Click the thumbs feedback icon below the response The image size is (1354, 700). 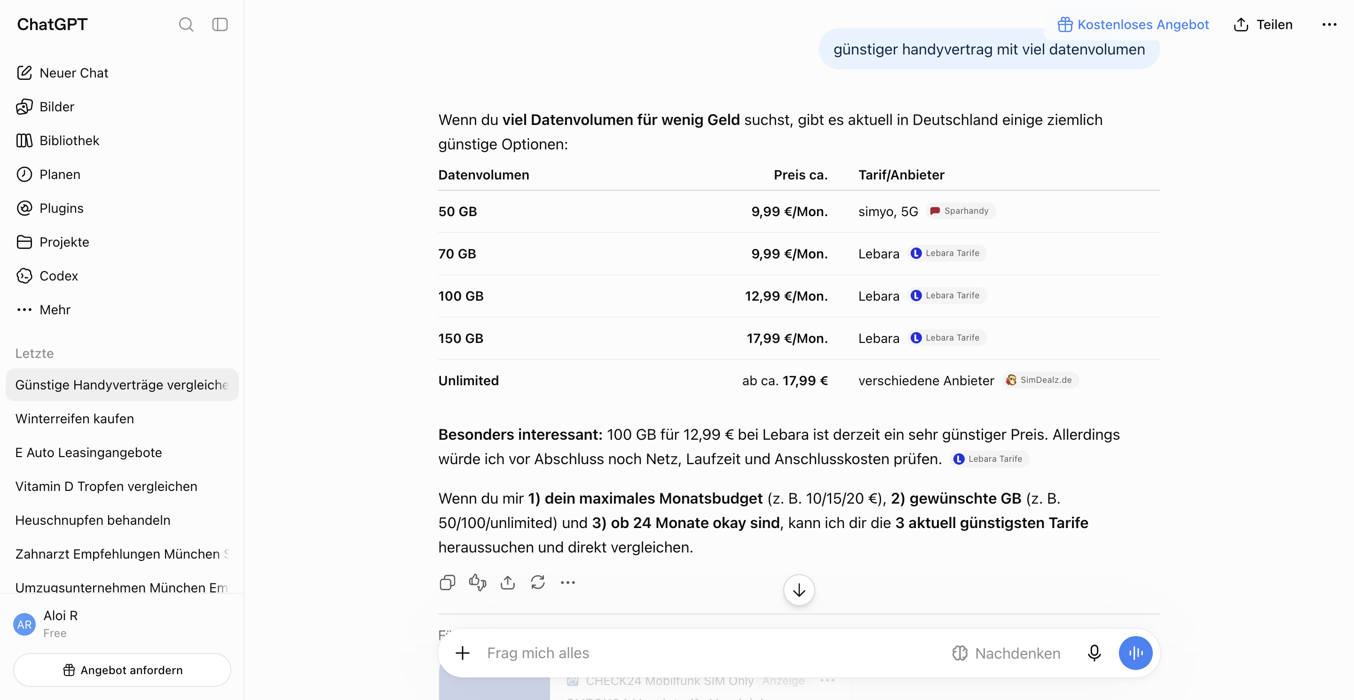pos(477,583)
